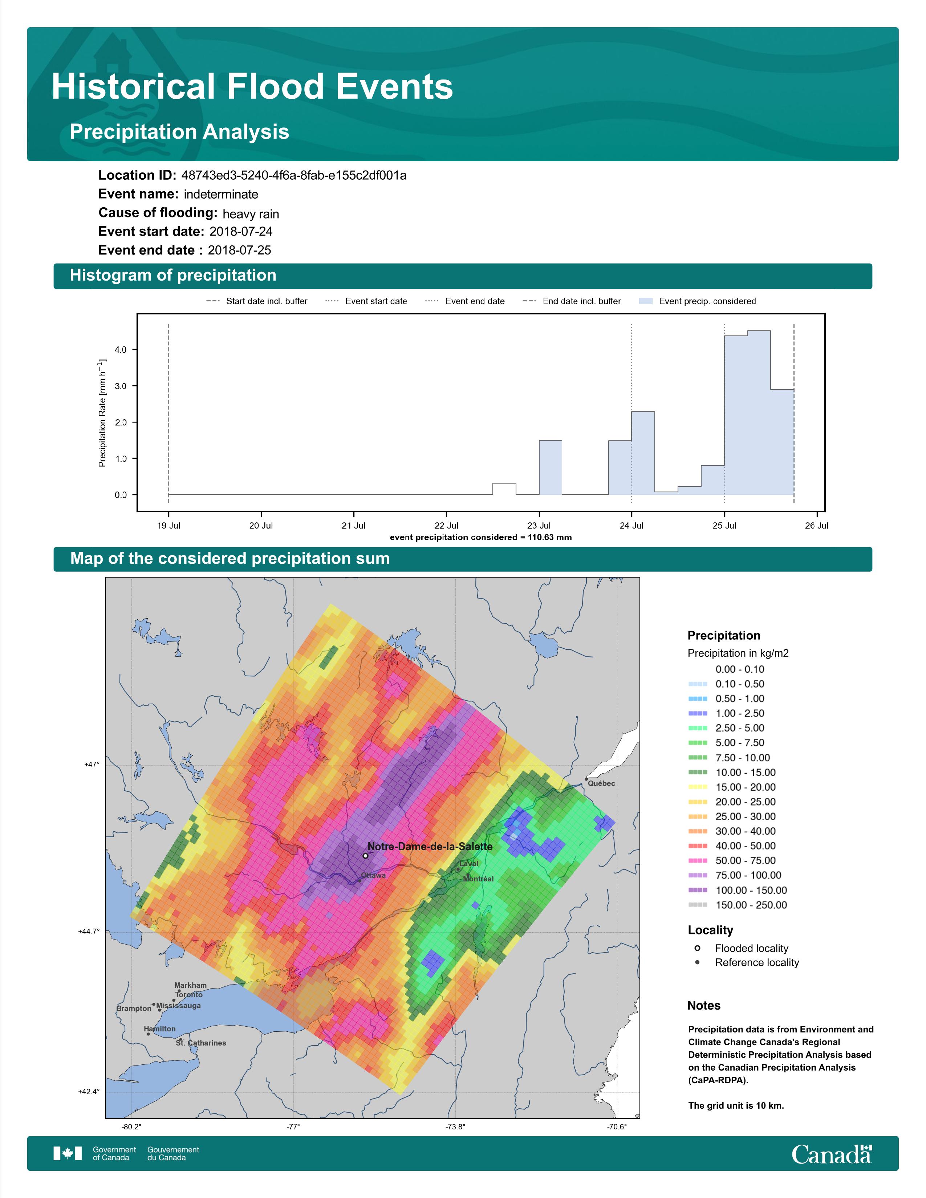Image resolution: width=926 pixels, height=1198 pixels.
Task: Click the 100.00 - 150.00 purple swatch
Action: click(x=697, y=890)
